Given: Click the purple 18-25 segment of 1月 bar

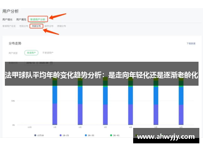Looking at the screenshot, I should click(x=55, y=114).
